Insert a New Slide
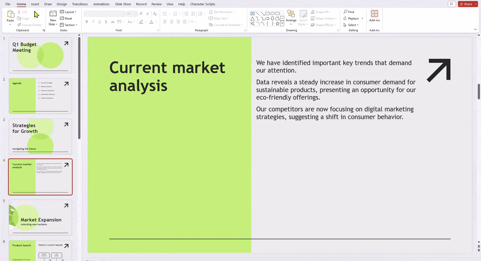The width and height of the screenshot is (481, 261). 53,14
